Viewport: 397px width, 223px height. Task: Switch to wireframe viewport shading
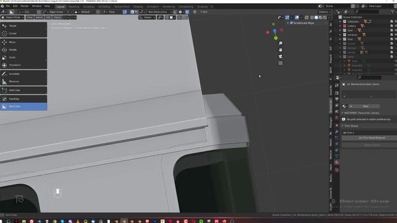pos(312,17)
